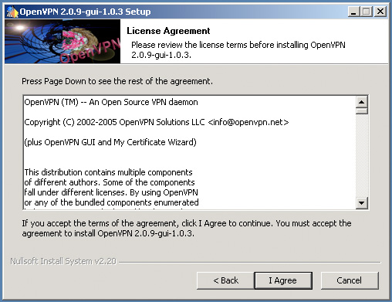Click the 'An Open Source VPN daemon' line
392x302 pixels.
tap(111, 102)
